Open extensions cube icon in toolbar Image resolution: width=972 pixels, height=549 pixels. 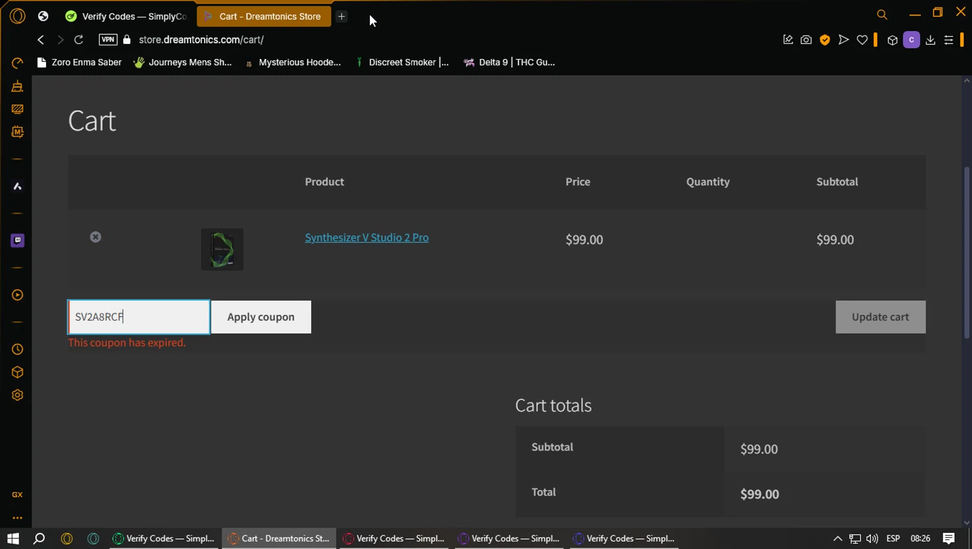pos(892,40)
